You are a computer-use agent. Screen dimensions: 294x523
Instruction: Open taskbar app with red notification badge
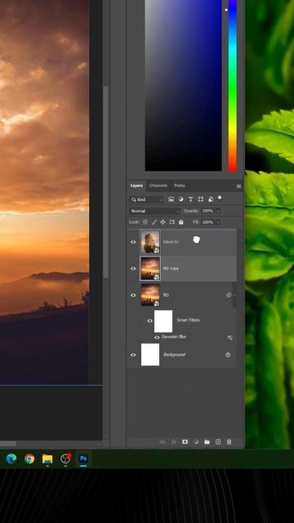(x=65, y=459)
